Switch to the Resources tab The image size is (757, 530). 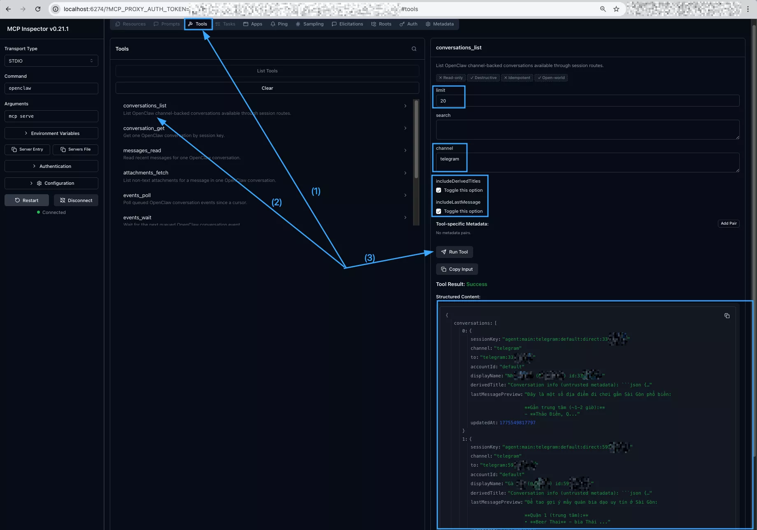[x=130, y=24]
